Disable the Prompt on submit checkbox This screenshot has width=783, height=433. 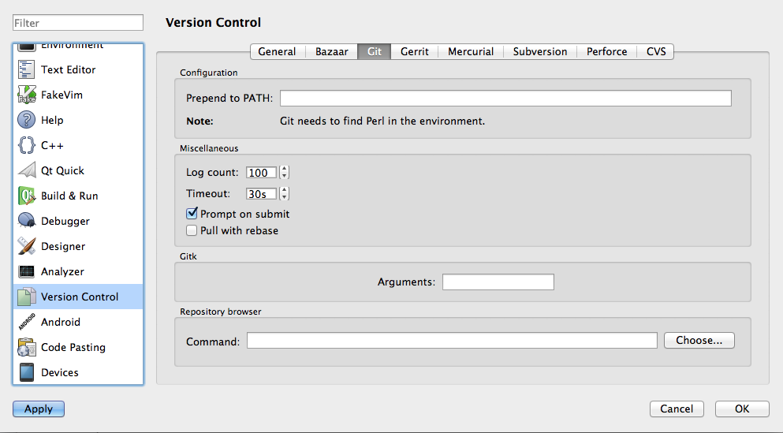[192, 214]
